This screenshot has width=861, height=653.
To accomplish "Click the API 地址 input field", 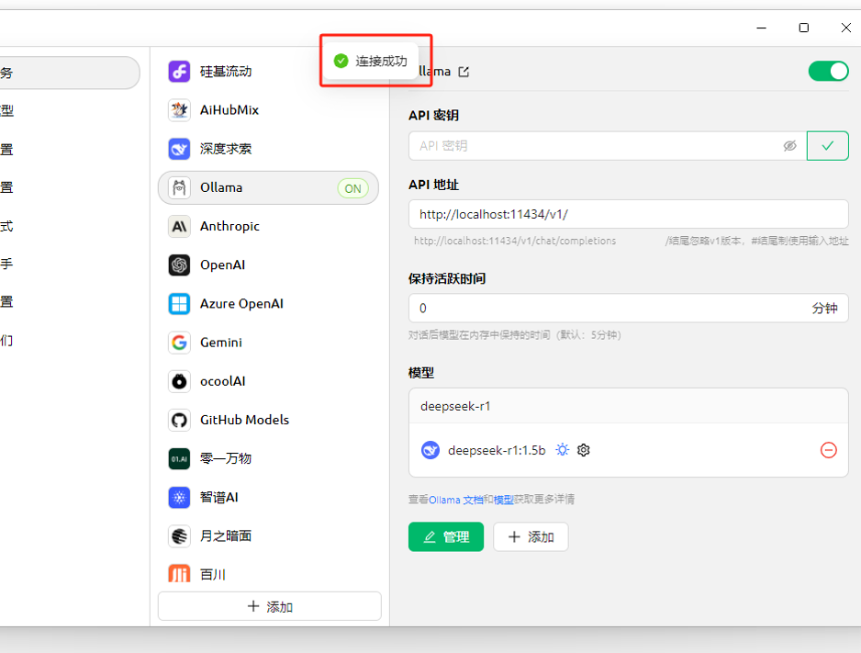I will coord(628,214).
